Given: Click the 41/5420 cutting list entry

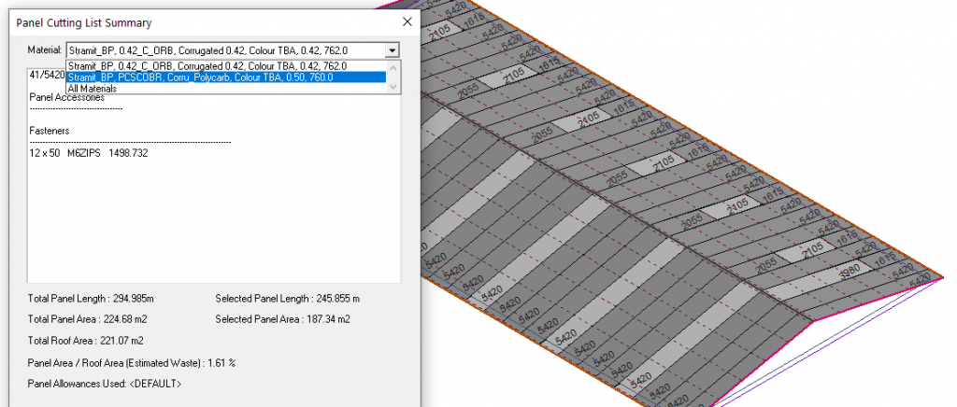Looking at the screenshot, I should point(47,75).
